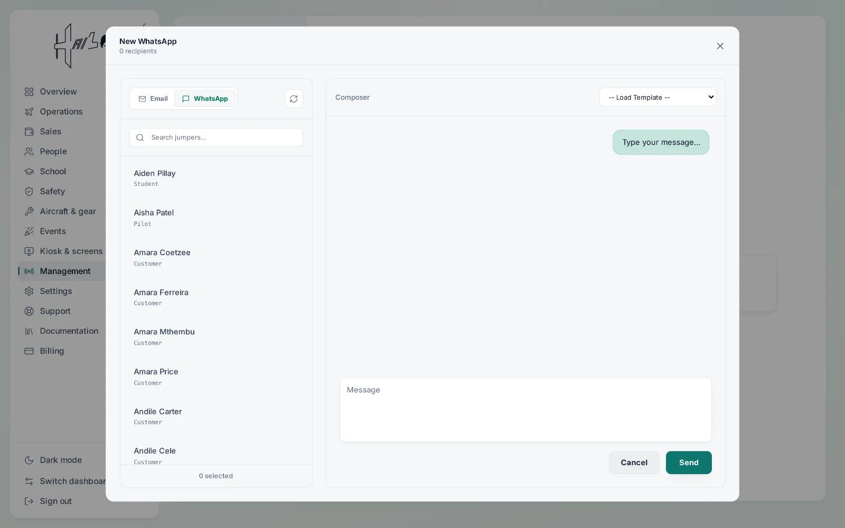Image resolution: width=845 pixels, height=528 pixels.
Task: Switch to the Email tab
Action: click(x=153, y=99)
